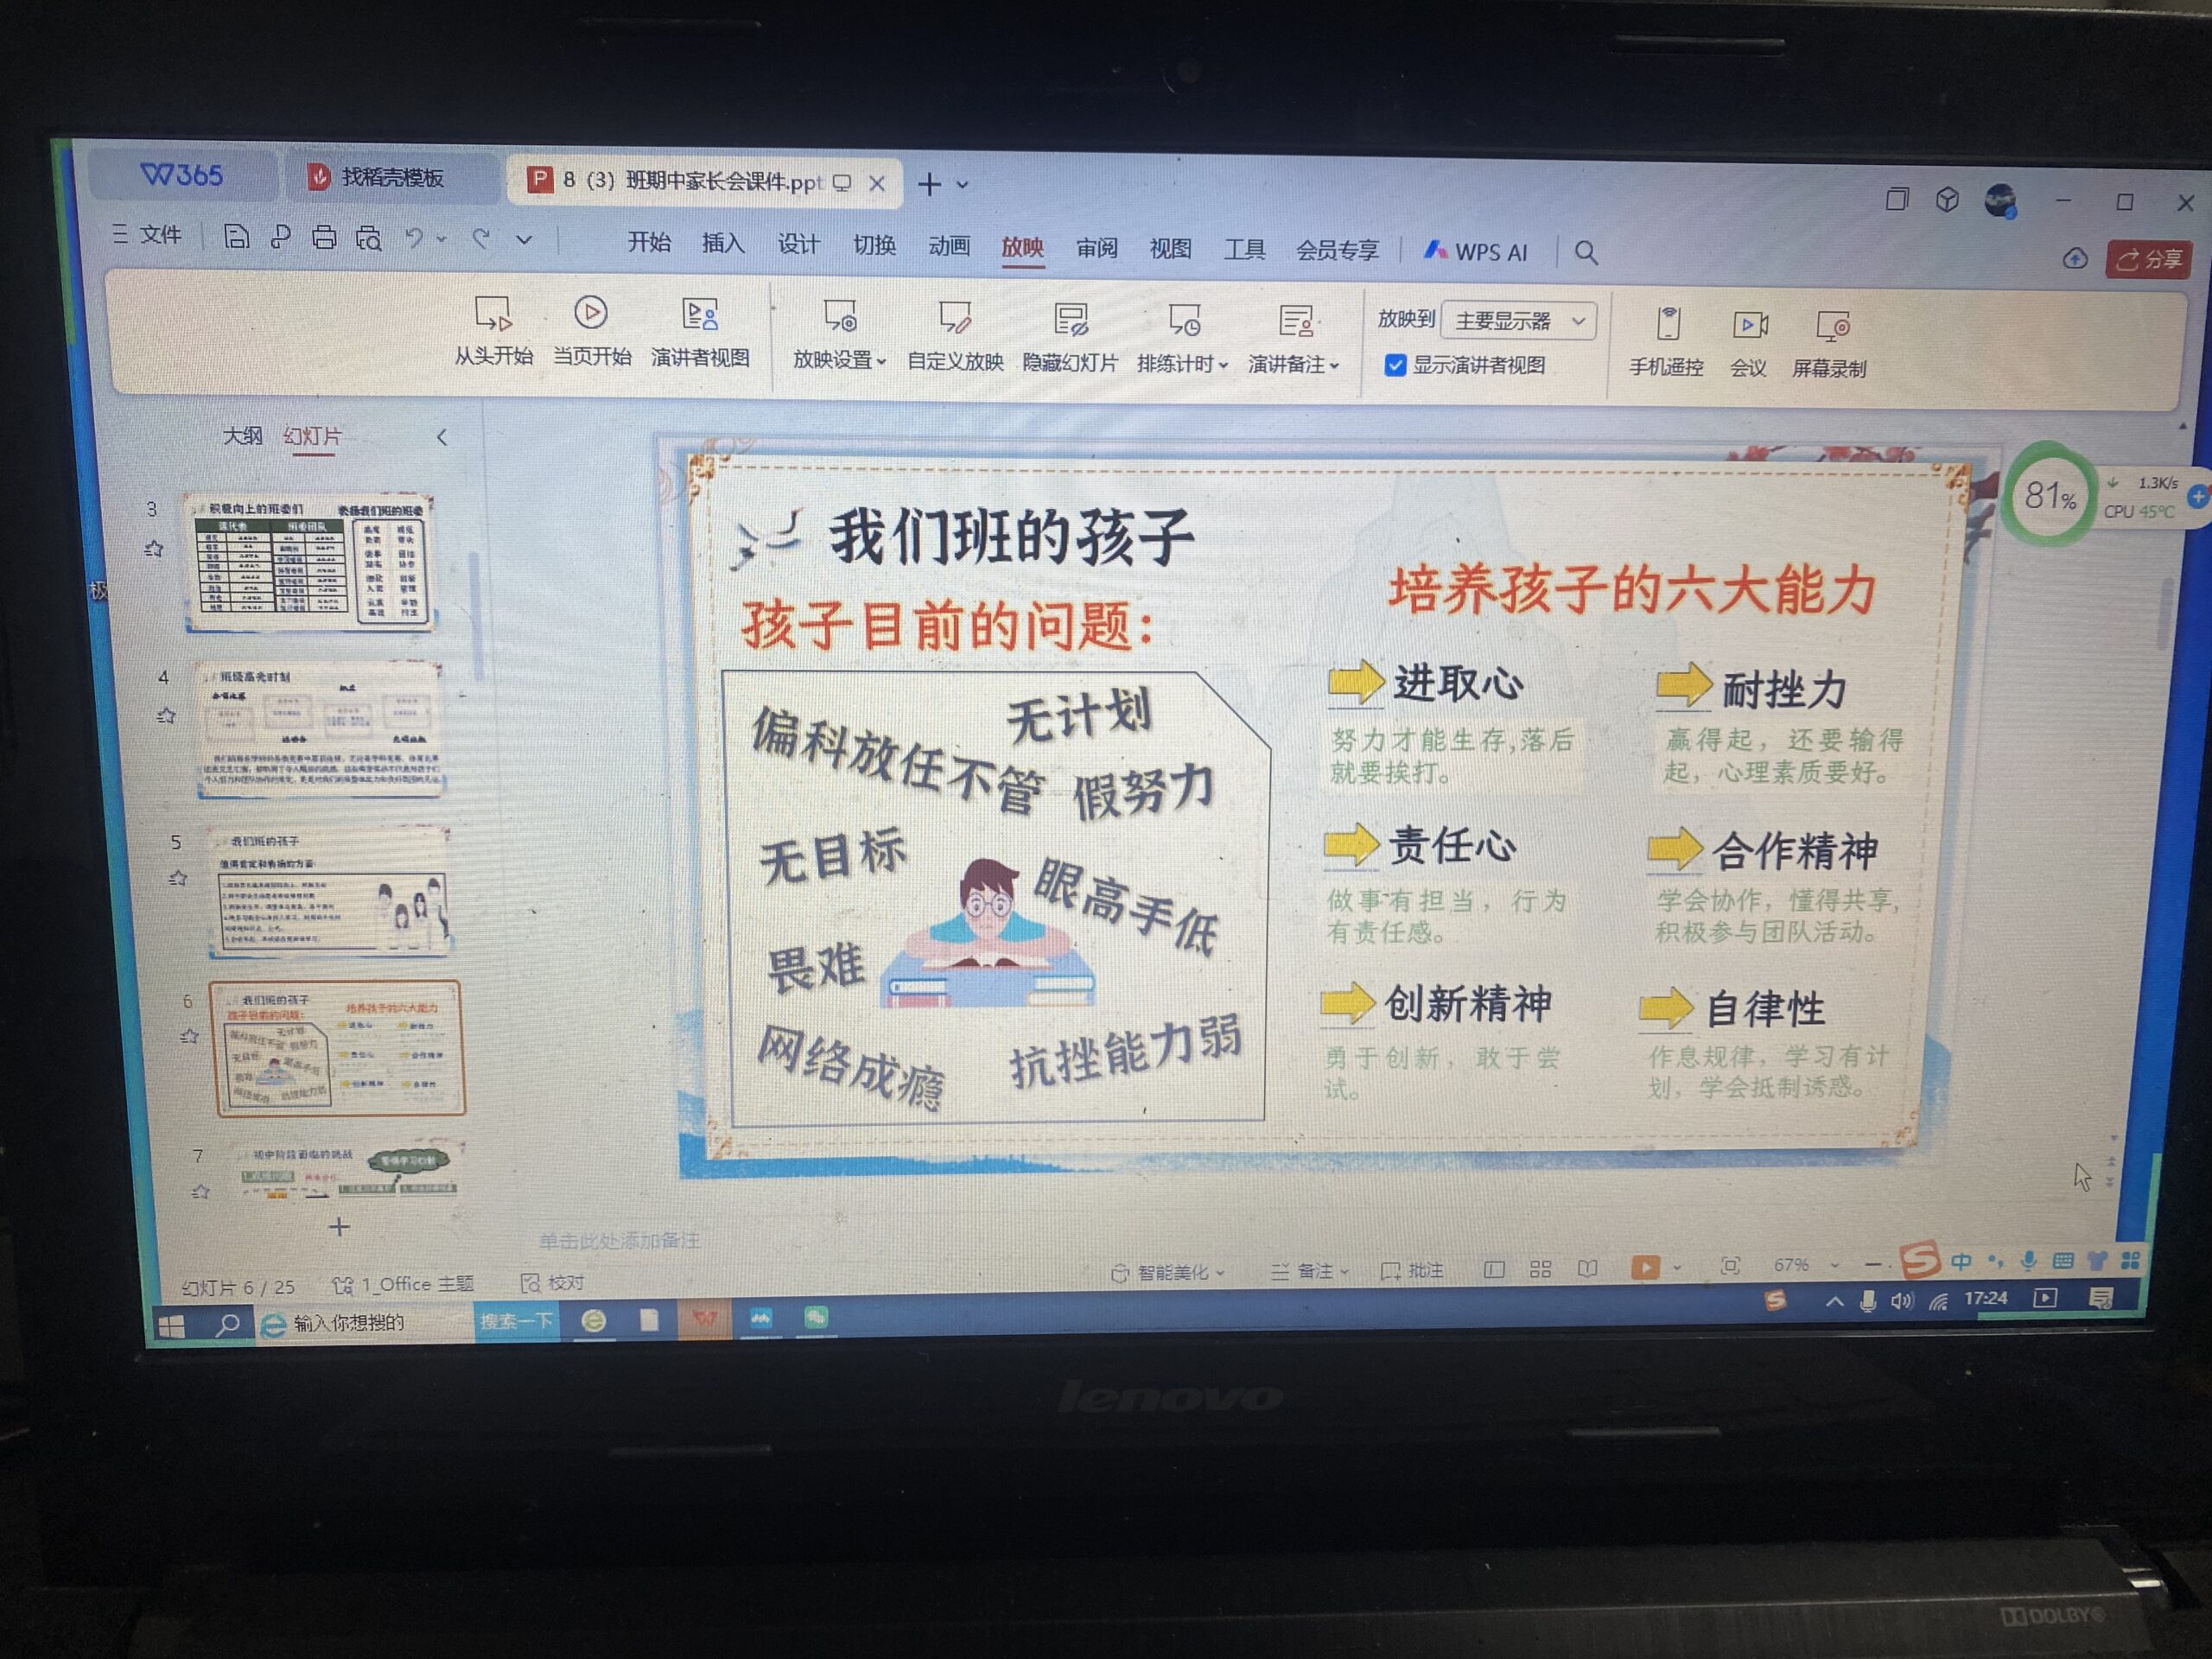2212x1659 pixels.
Task: Start slideshow from current page (当页开始)
Action: click(x=591, y=314)
